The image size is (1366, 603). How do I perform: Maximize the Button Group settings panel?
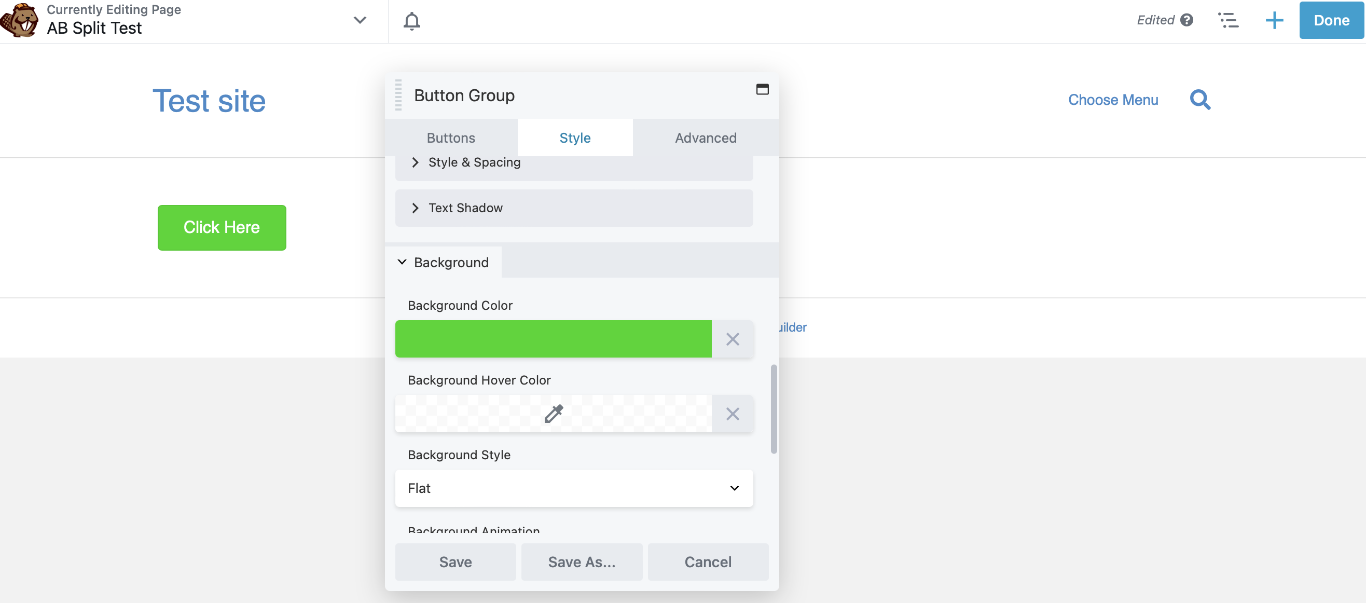coord(762,89)
